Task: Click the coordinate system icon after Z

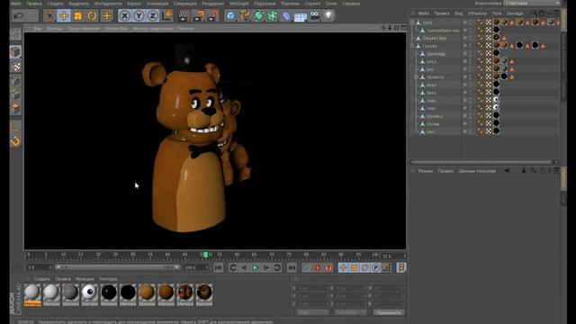Action: tap(166, 16)
